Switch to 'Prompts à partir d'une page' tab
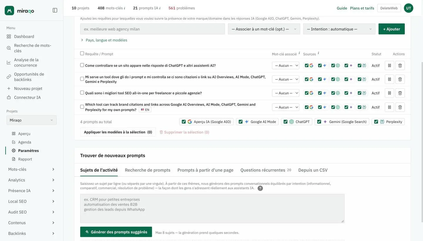423x241 pixels. pos(205,170)
